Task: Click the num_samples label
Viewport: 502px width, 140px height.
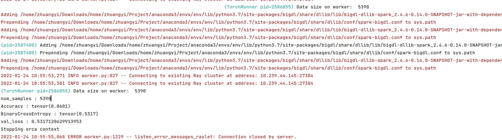Action: pos(16,99)
